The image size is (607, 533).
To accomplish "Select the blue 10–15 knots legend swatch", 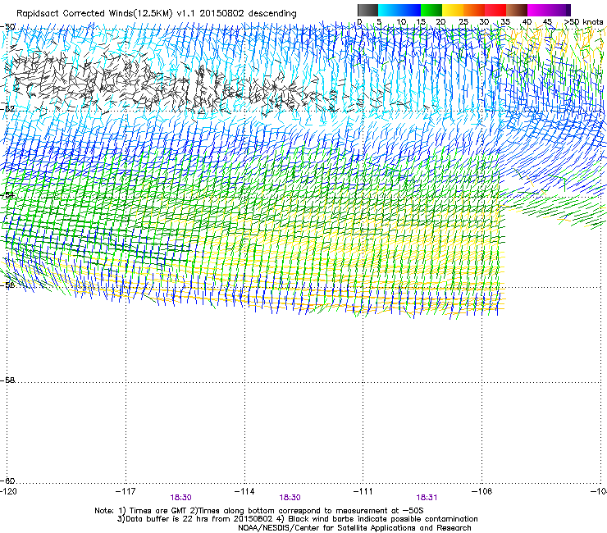I will 410,10.
